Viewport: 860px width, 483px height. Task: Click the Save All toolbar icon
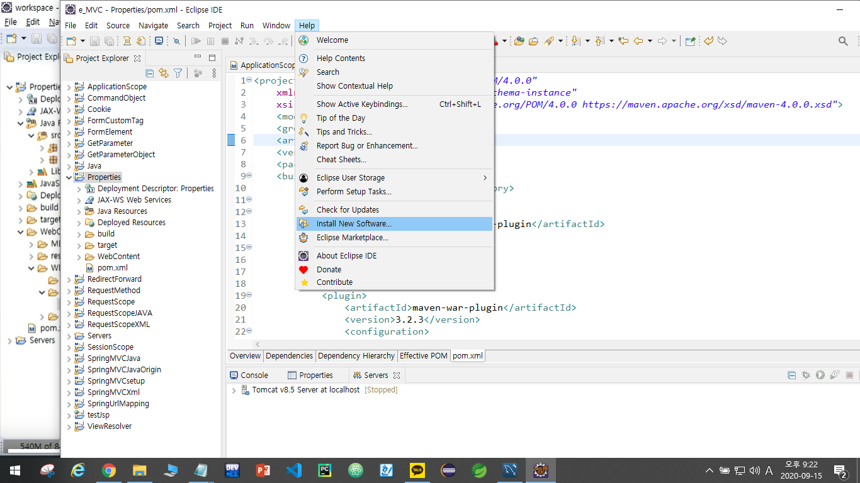pos(109,41)
